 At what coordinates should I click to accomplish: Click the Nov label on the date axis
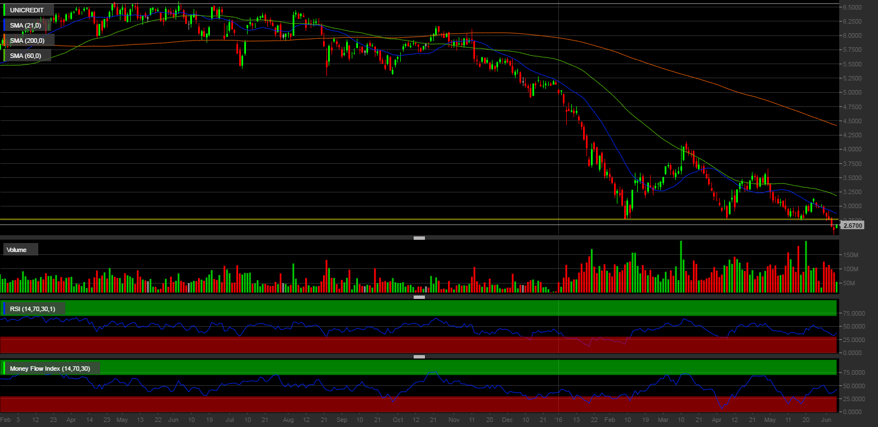pos(454,420)
